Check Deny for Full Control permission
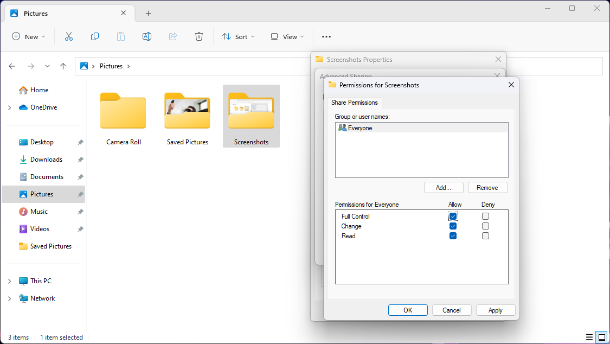Viewport: 610px width, 344px height. click(x=485, y=216)
